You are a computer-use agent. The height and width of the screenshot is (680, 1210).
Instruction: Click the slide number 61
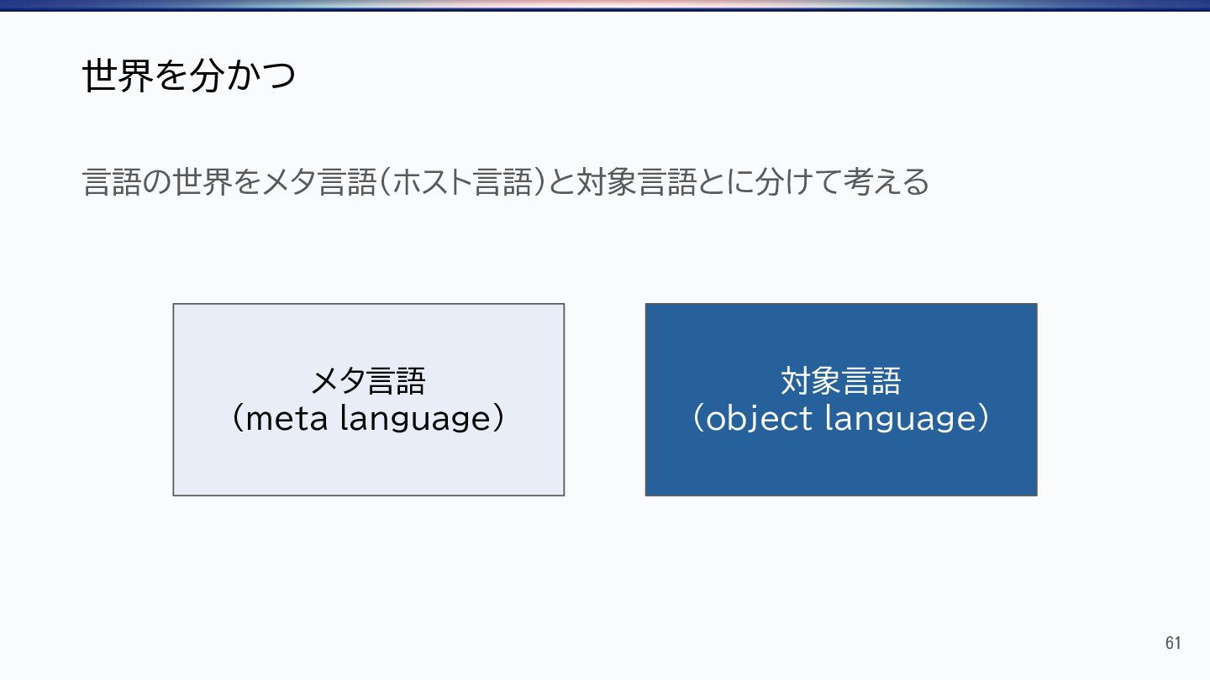pos(1173,643)
